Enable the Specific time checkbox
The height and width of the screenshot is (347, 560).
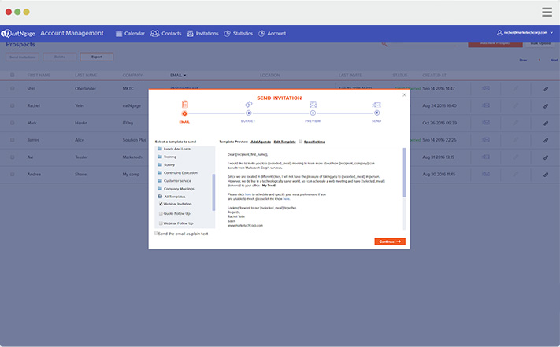pos(301,141)
